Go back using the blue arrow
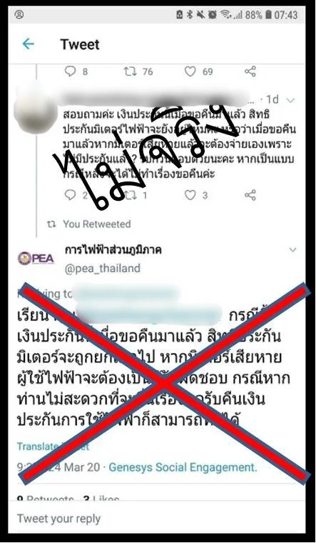The height and width of the screenshot is (543, 316). tap(28, 44)
